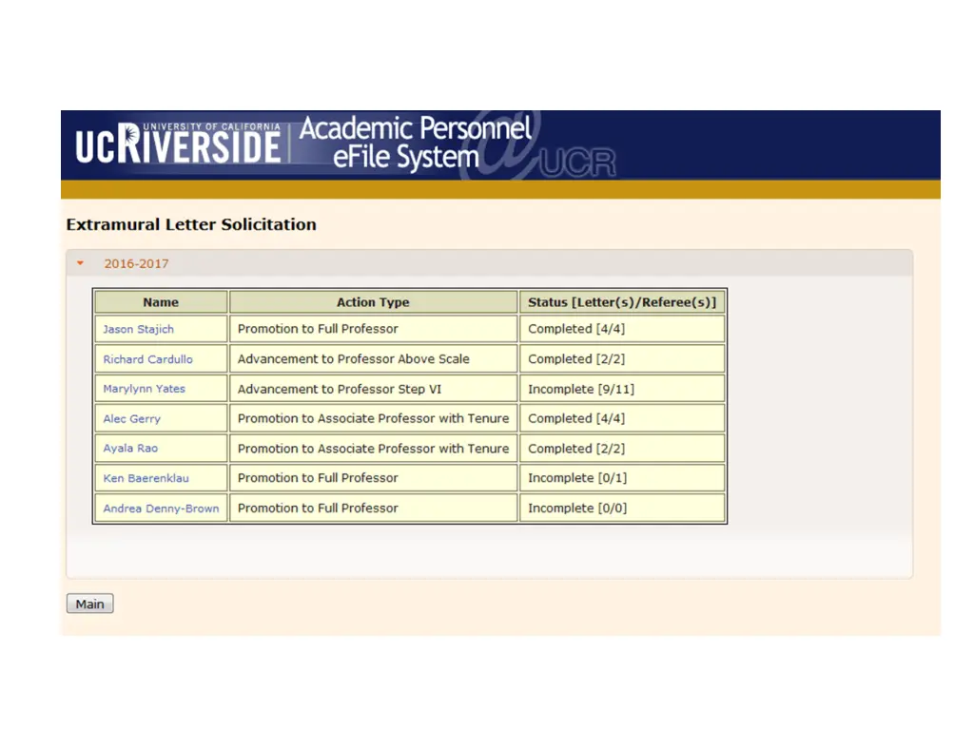Open Jason Stajich's record
This screenshot has width=974, height=730.
(139, 329)
